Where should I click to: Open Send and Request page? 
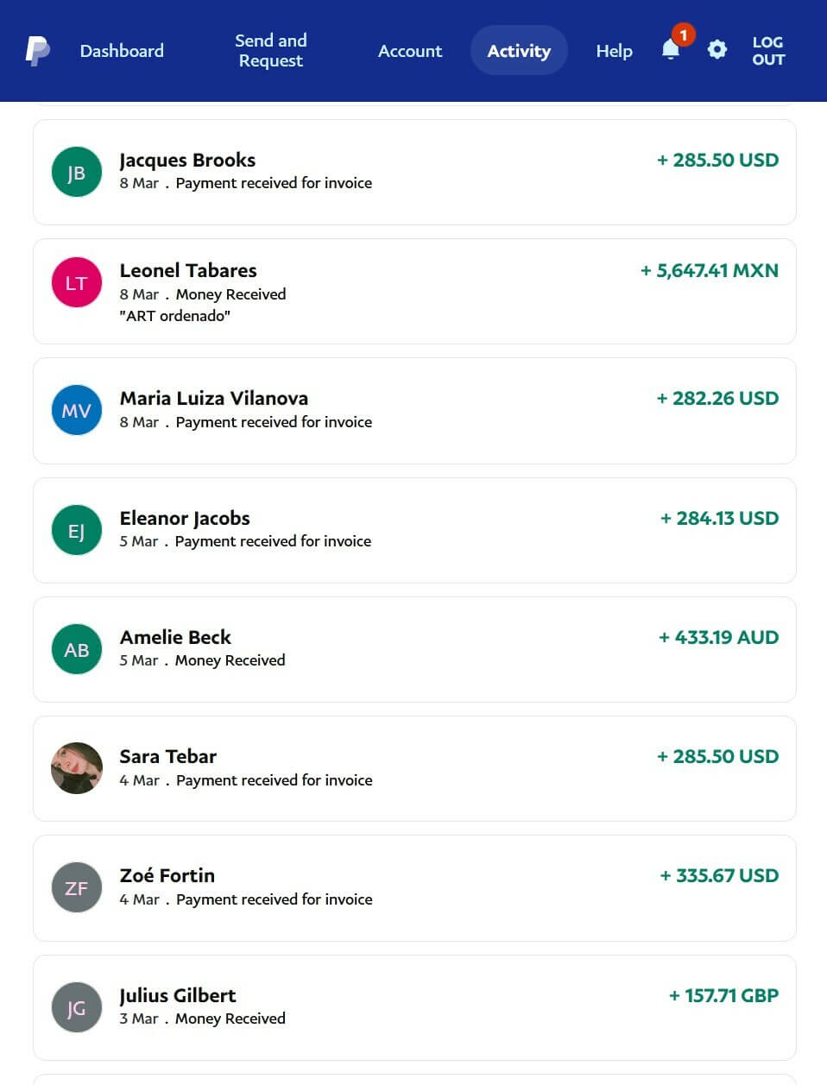[270, 51]
